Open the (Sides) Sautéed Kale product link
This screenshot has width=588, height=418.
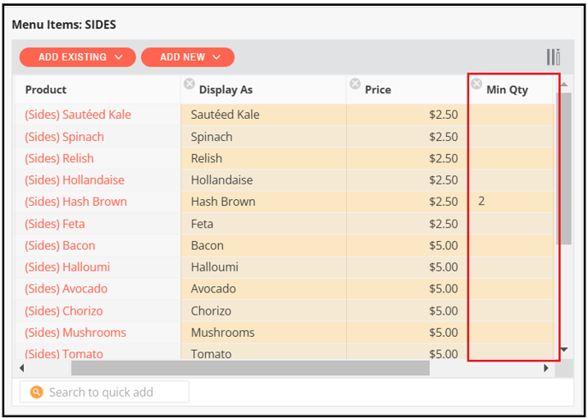coord(78,115)
